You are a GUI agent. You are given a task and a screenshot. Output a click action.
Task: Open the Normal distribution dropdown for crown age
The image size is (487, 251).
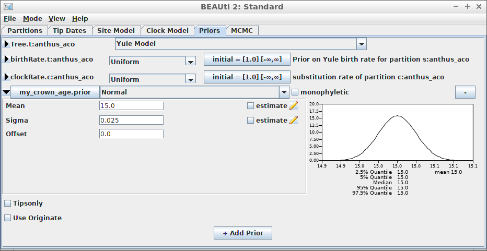point(284,92)
